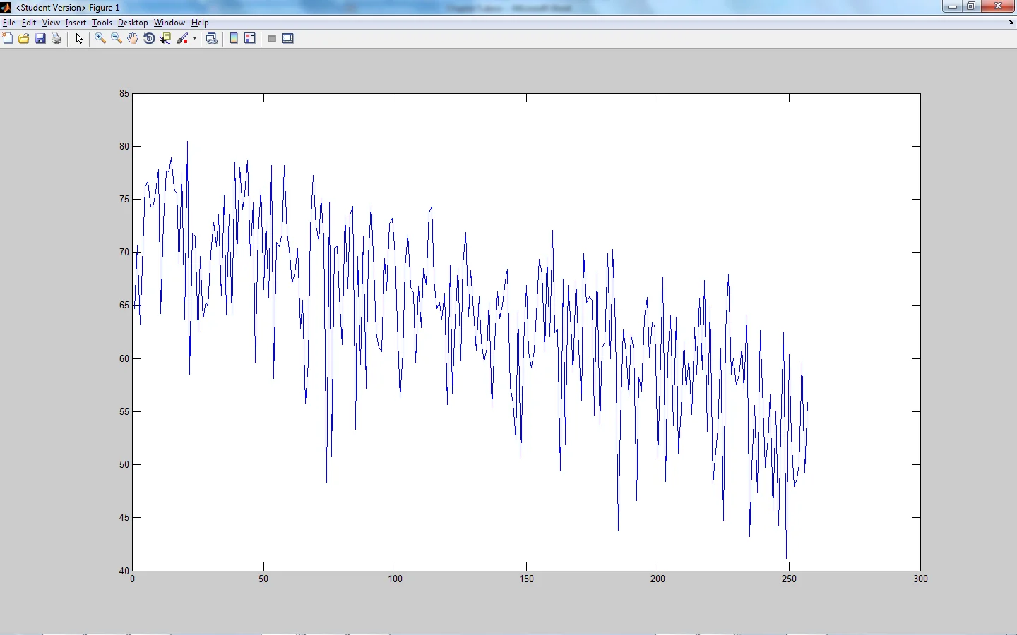Open the View menu
The height and width of the screenshot is (635, 1017).
[51, 23]
